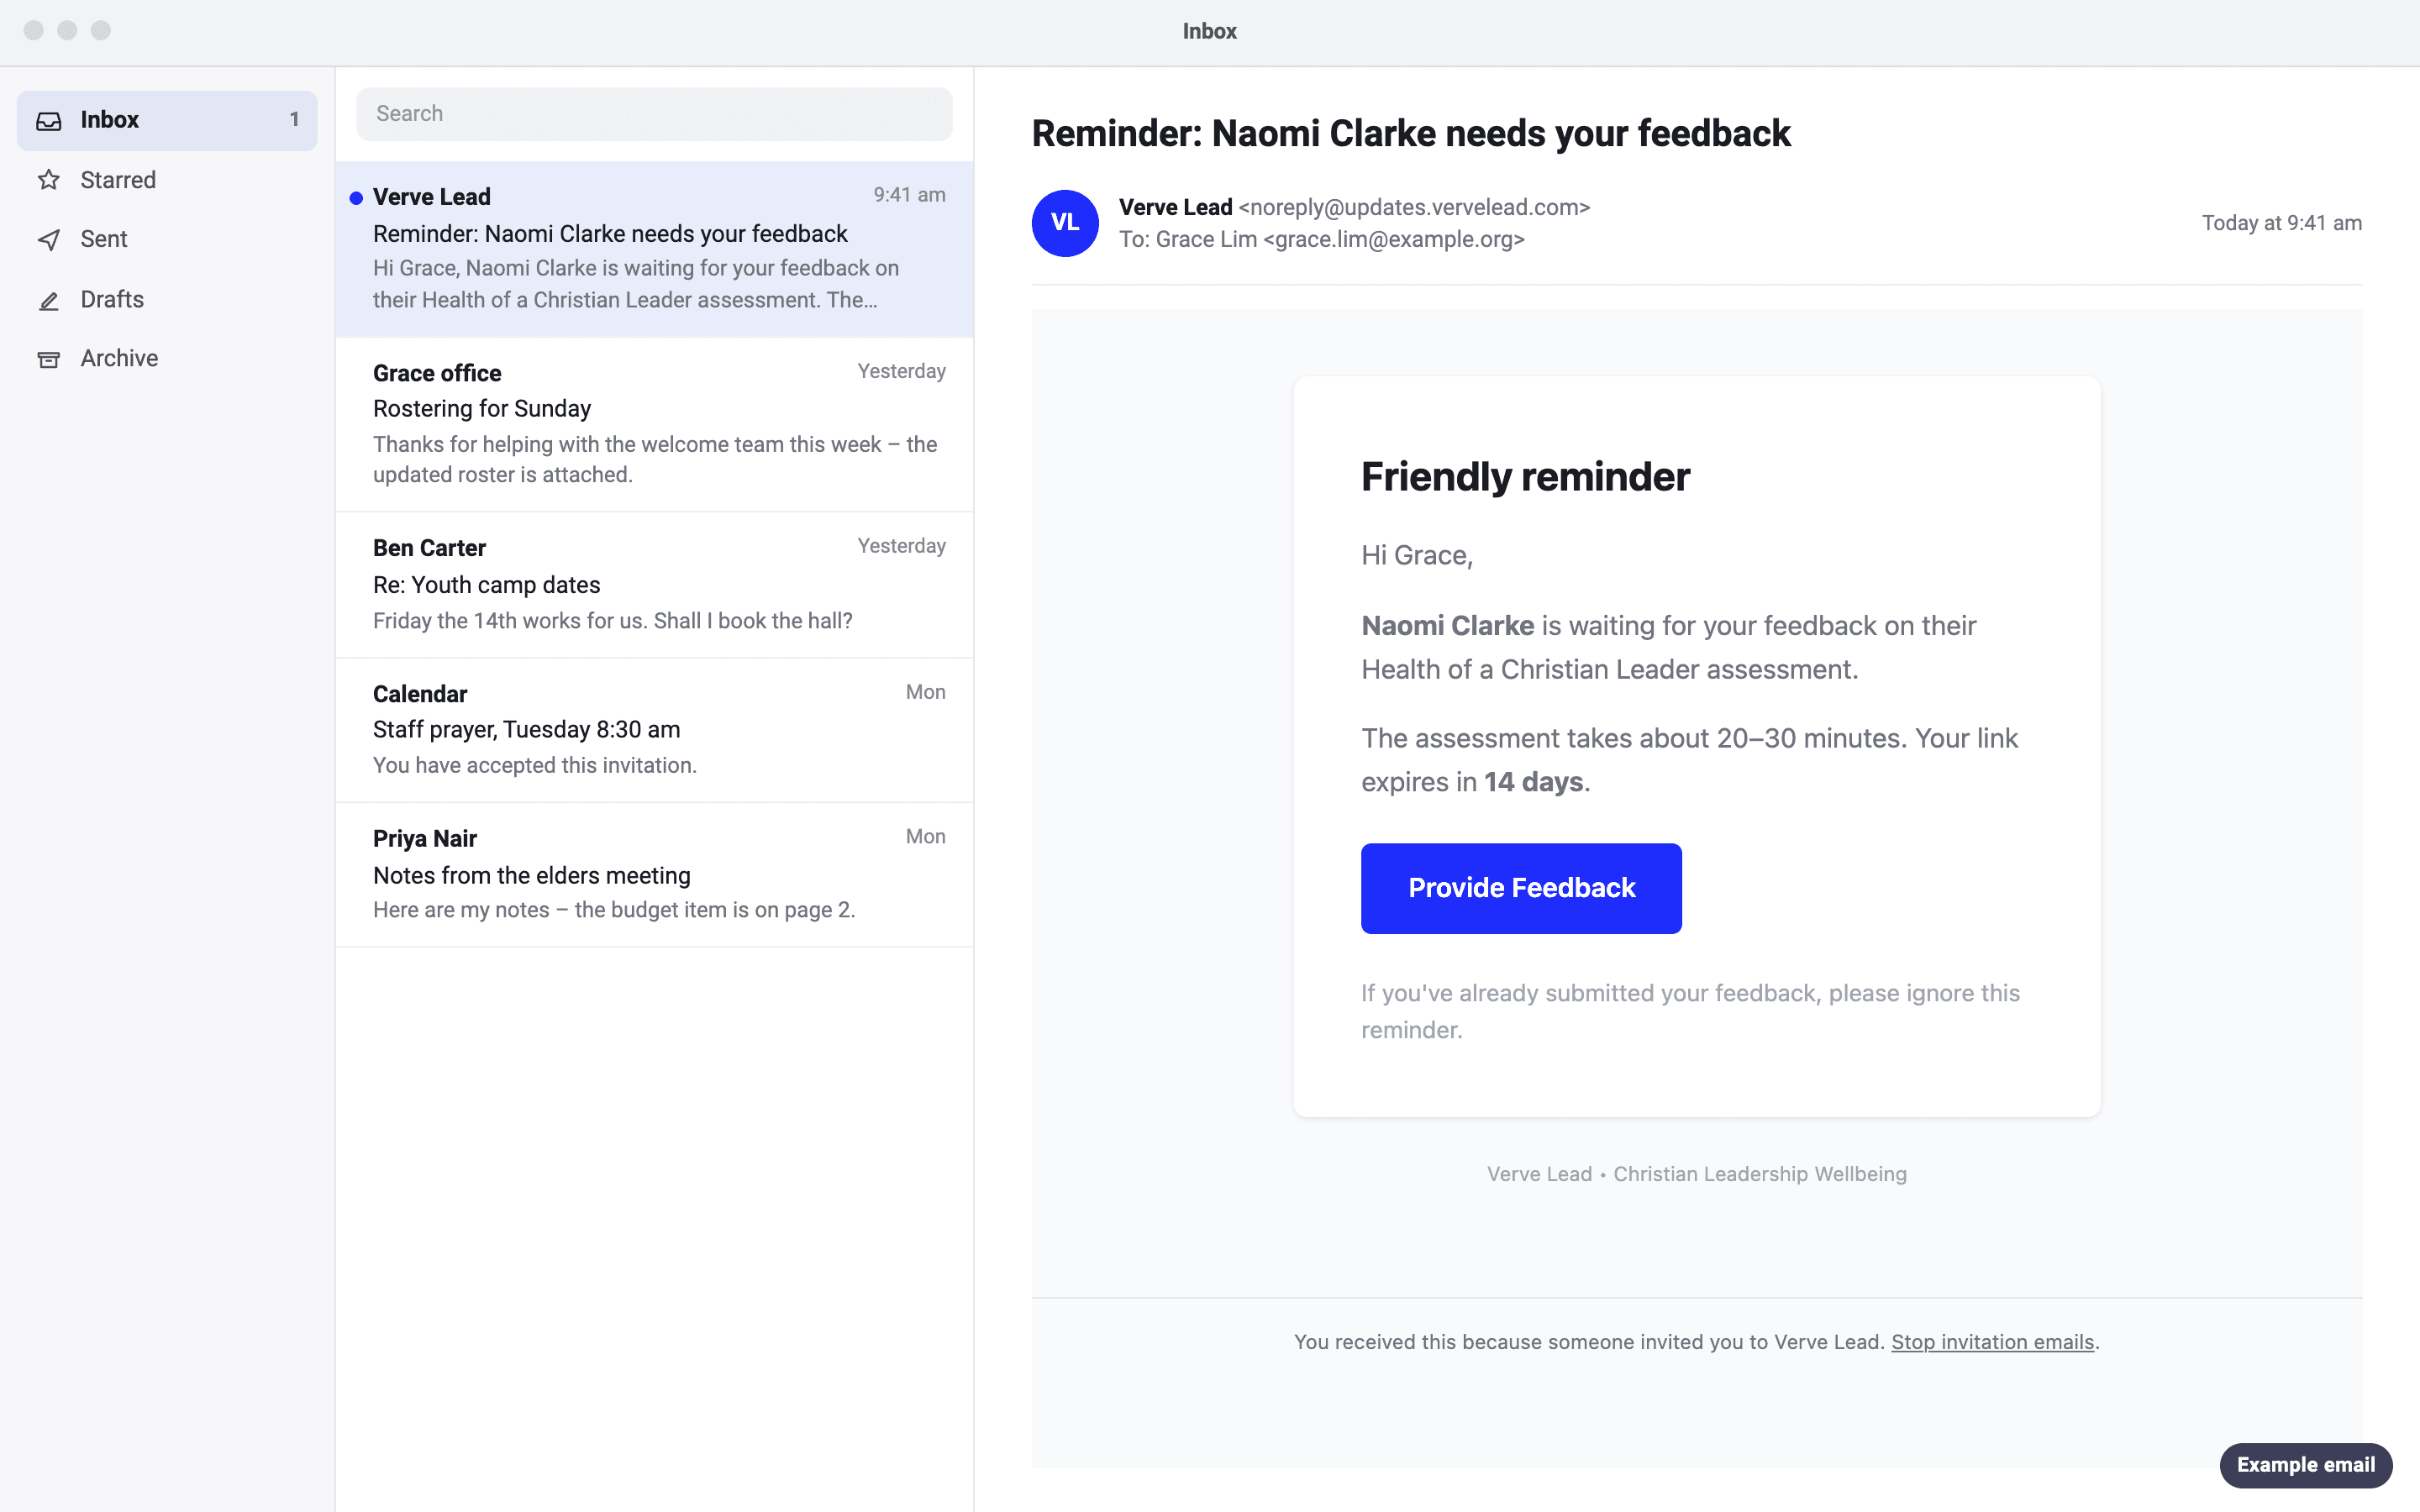
Task: Open the Starred folder
Action: [x=167, y=180]
